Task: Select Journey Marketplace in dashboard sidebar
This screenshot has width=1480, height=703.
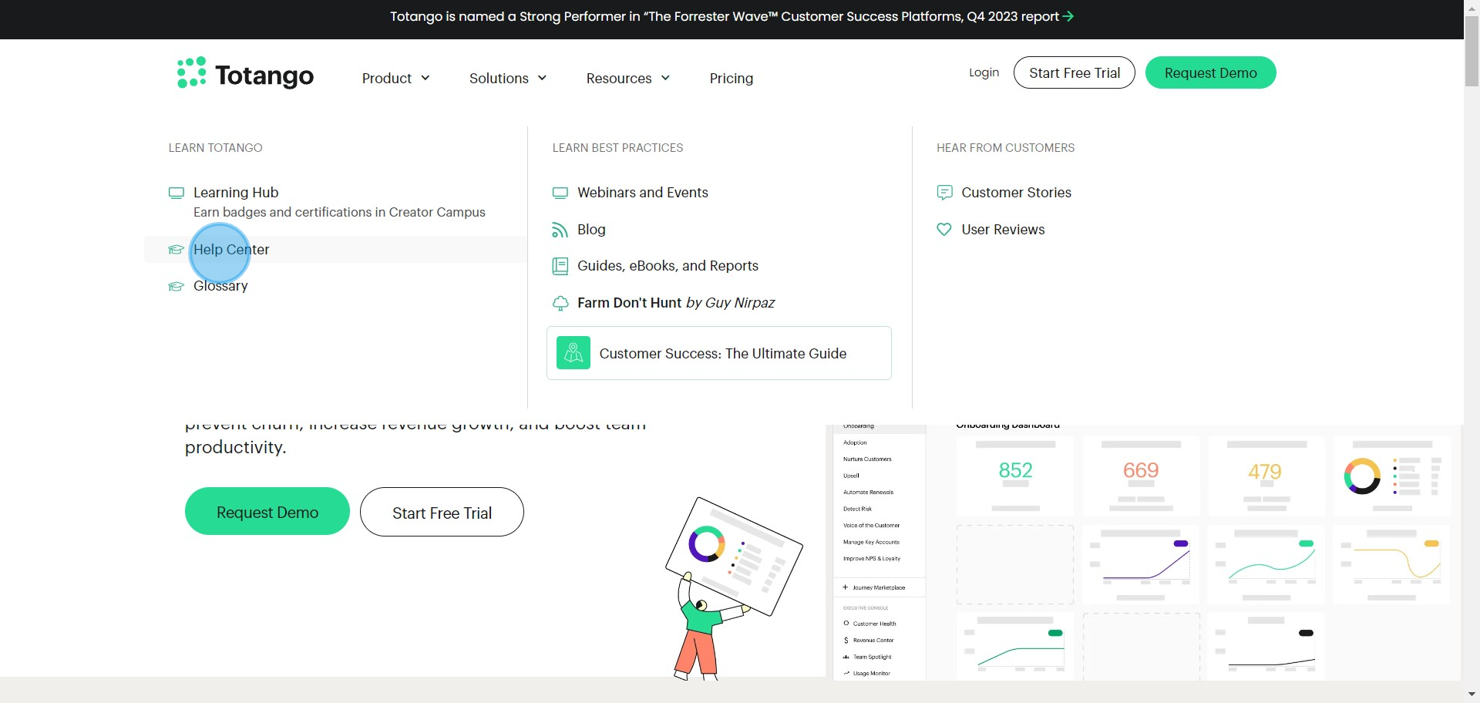Action: [x=874, y=587]
